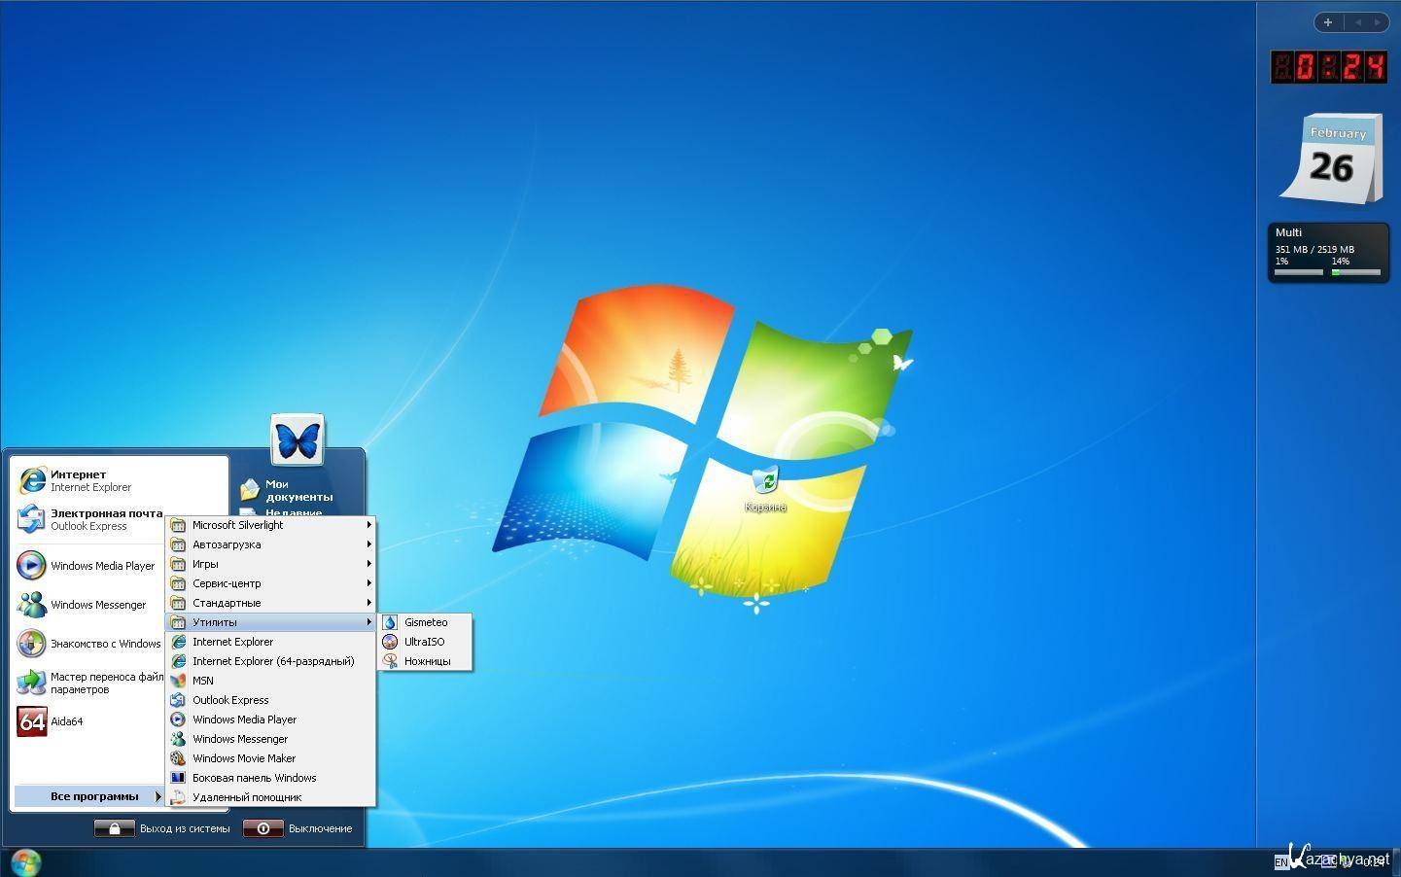Viewport: 1401px width, 877px height.
Task: Click the EN language indicator
Action: pos(1281,861)
